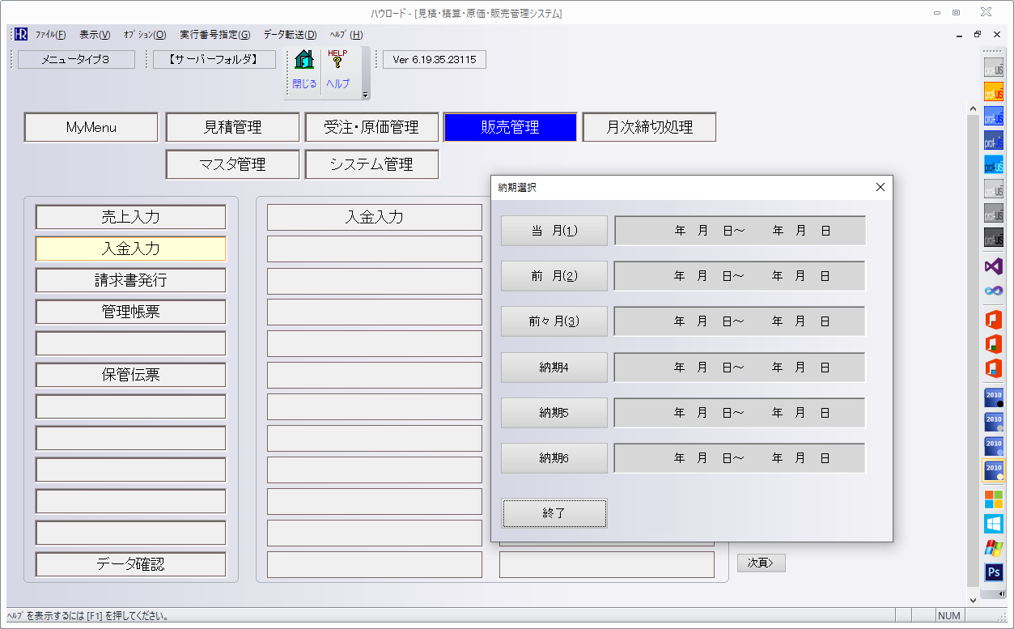This screenshot has width=1014, height=629.
Task: Expand the theme sidebar collapse arrow at bottom
Action: 1003,593
